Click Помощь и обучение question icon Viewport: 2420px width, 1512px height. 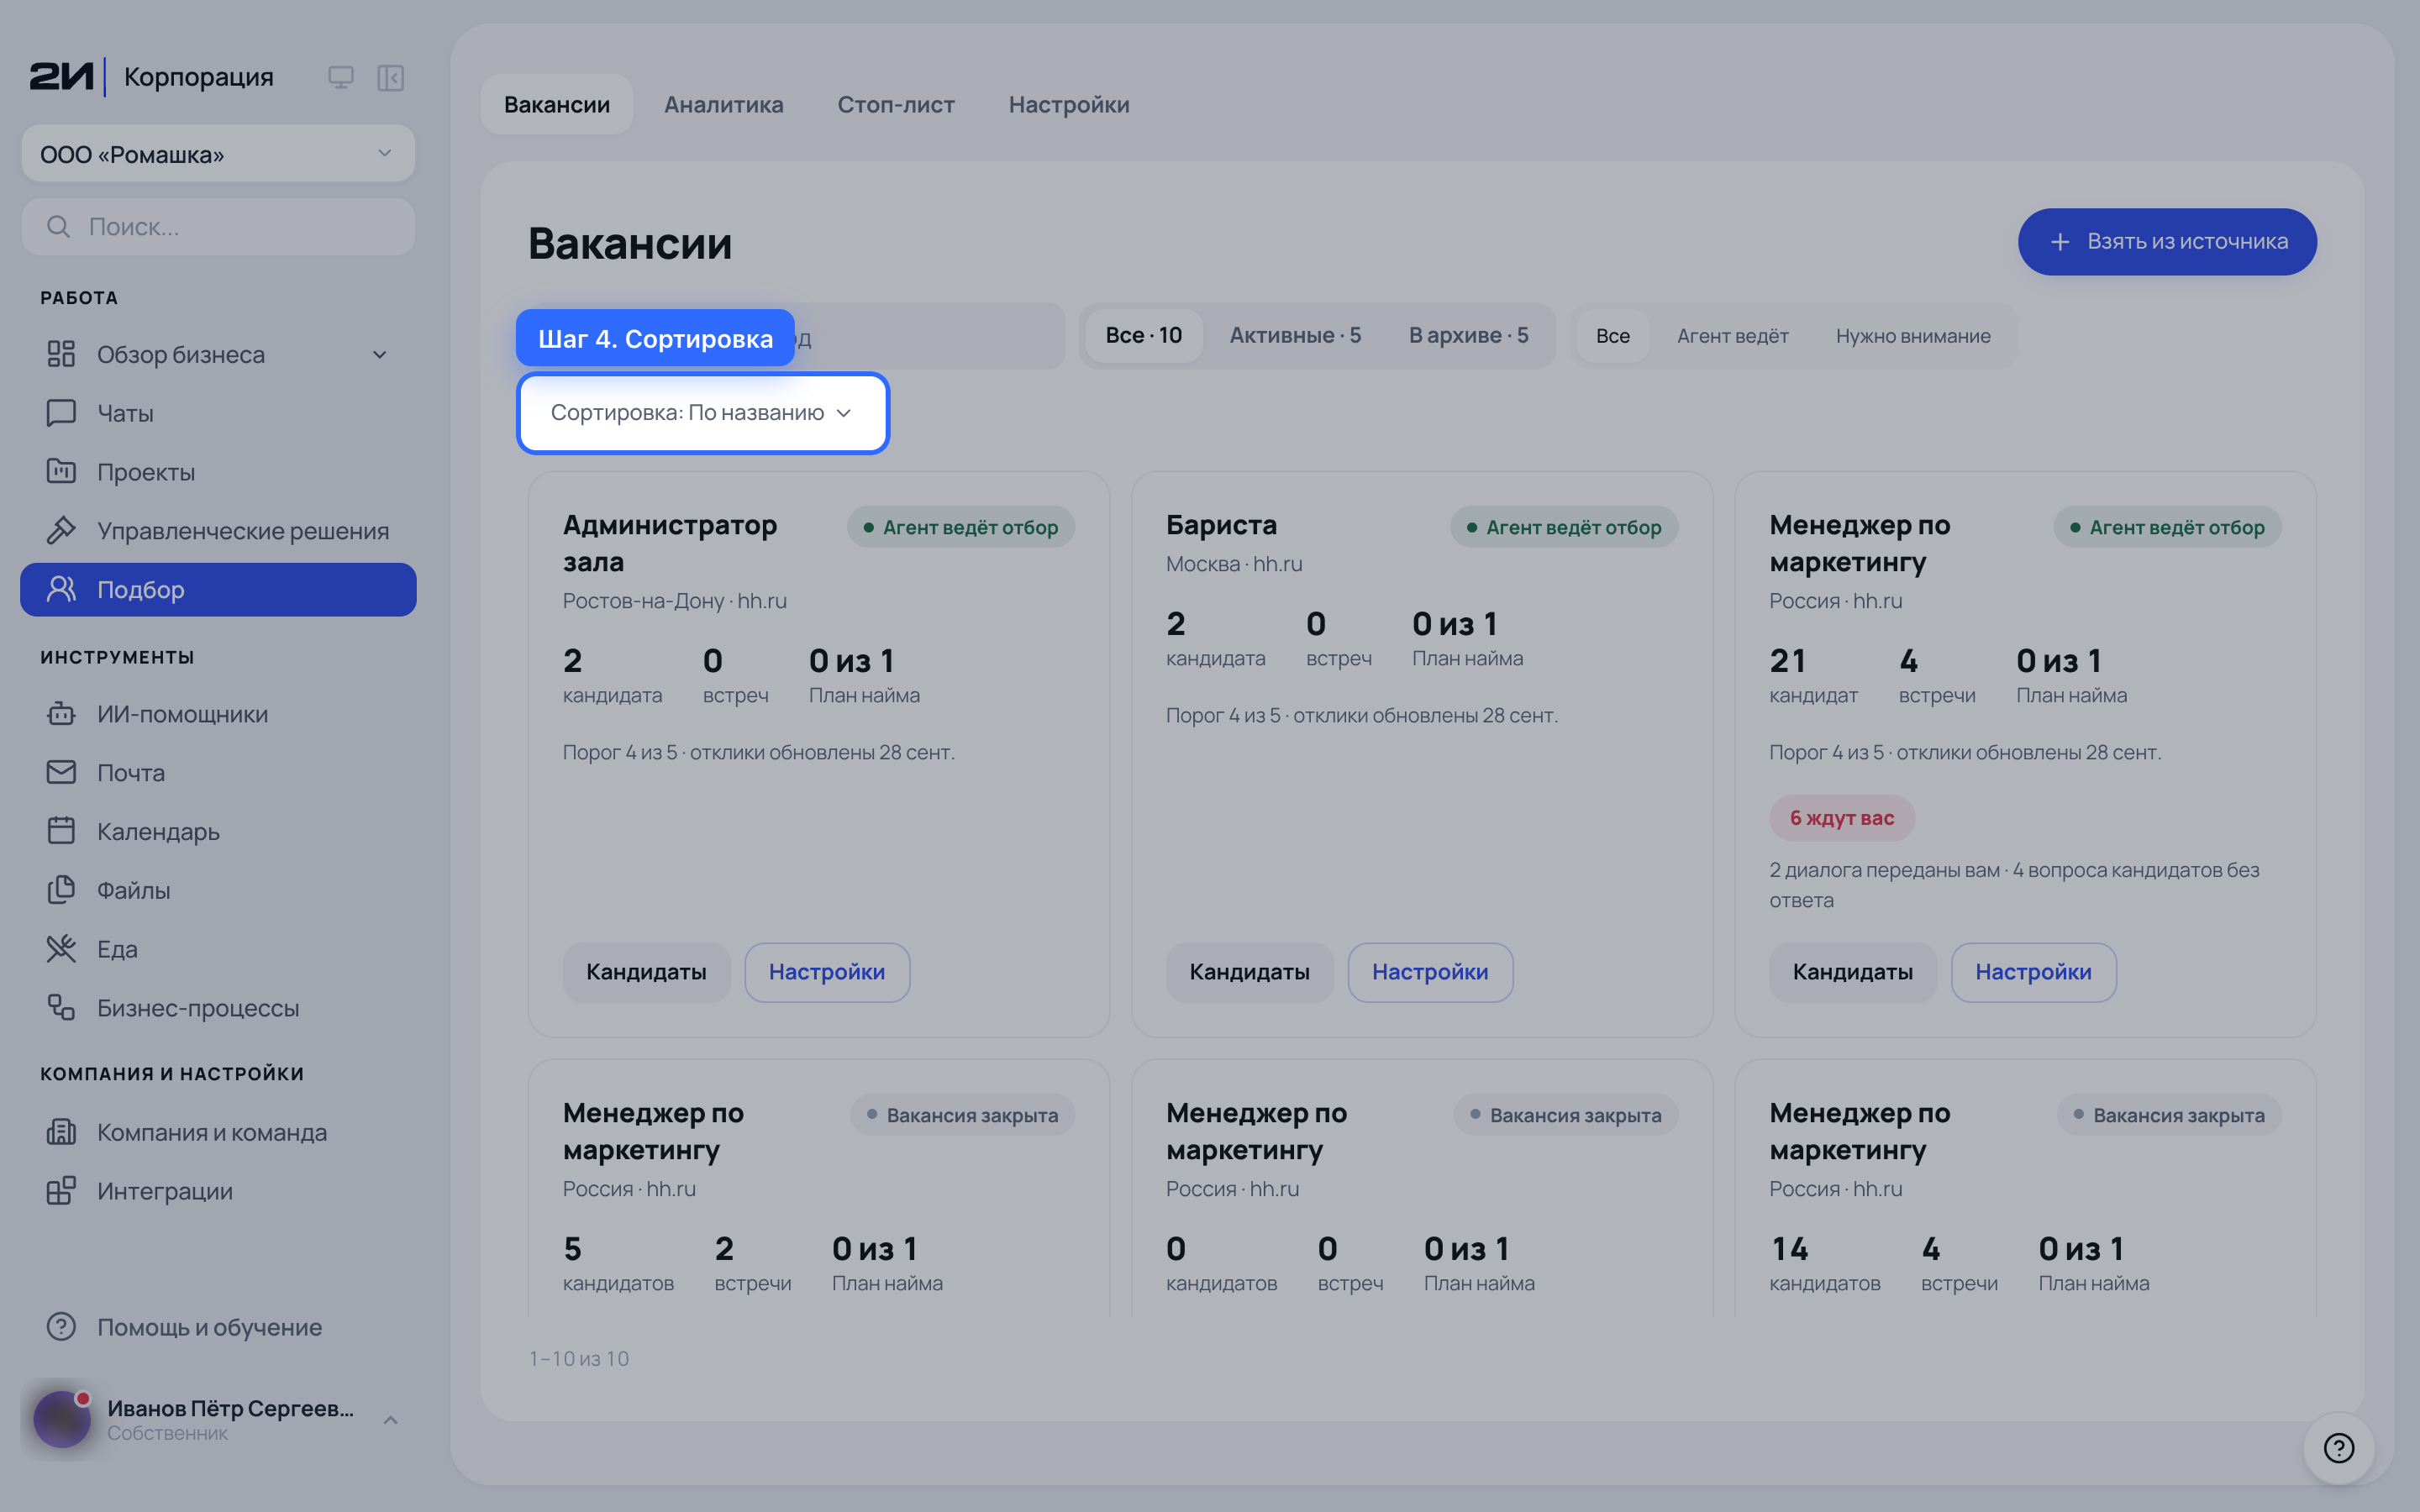point(61,1326)
